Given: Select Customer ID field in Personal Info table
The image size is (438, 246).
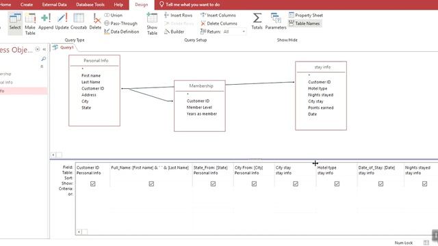Looking at the screenshot, I should [93, 88].
